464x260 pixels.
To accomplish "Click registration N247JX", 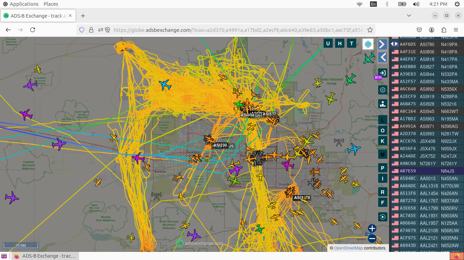I will point(449,156).
